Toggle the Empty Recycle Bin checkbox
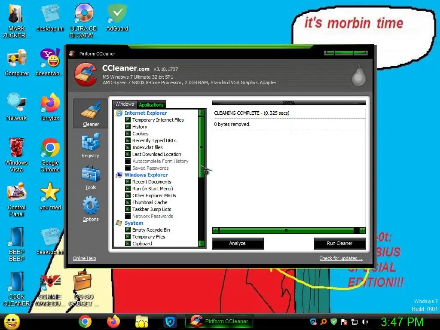Viewport: 440px width, 330px height. [x=128, y=230]
